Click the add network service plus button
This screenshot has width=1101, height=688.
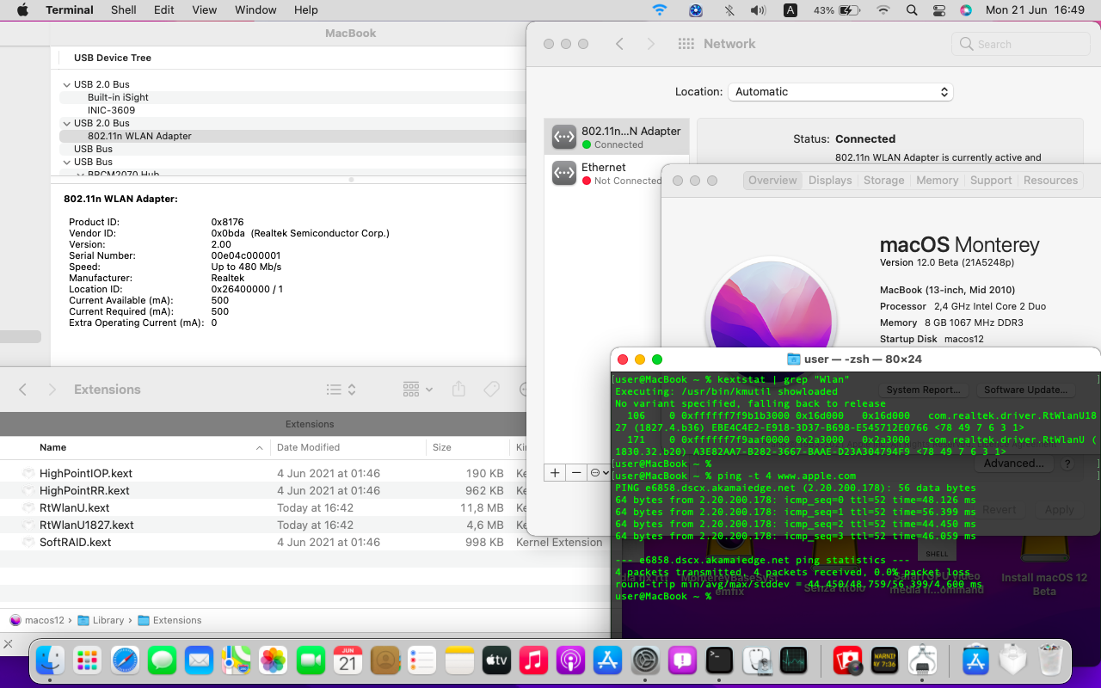point(555,473)
